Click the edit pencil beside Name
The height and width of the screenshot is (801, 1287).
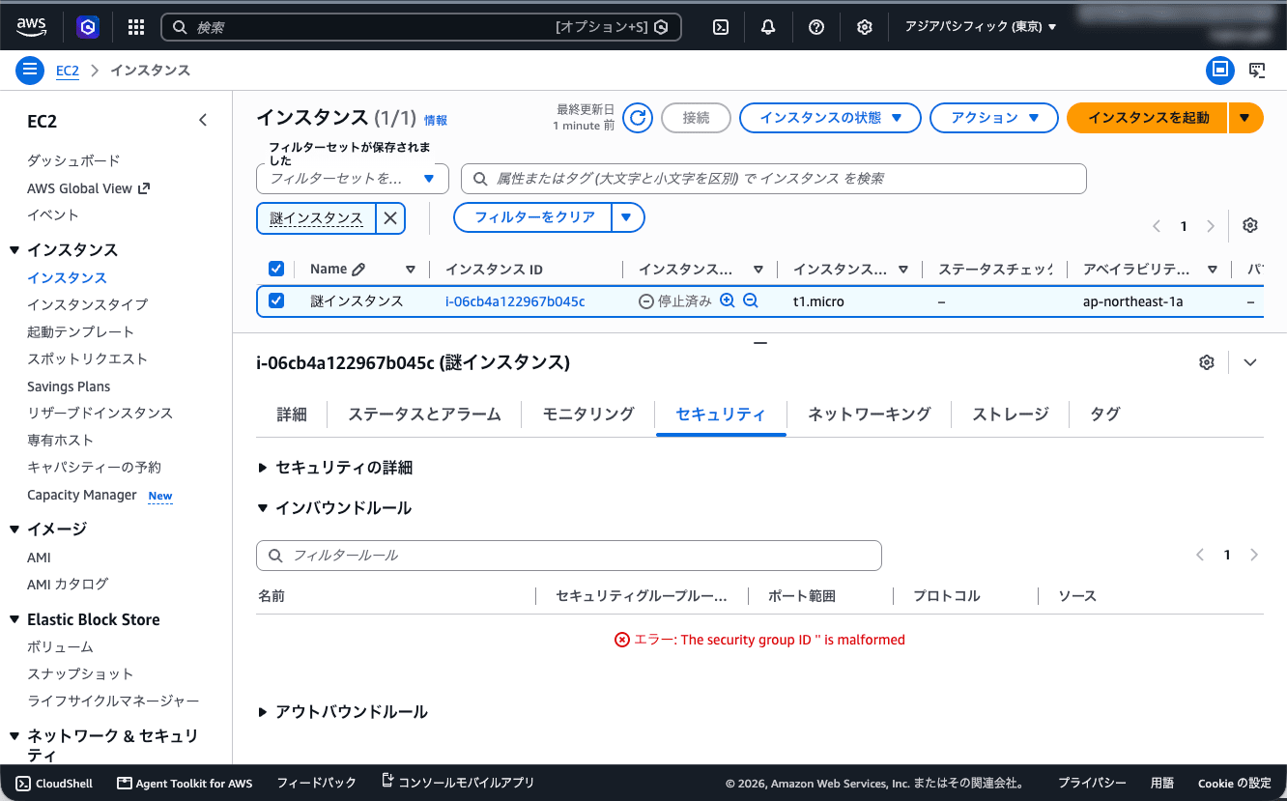point(358,270)
